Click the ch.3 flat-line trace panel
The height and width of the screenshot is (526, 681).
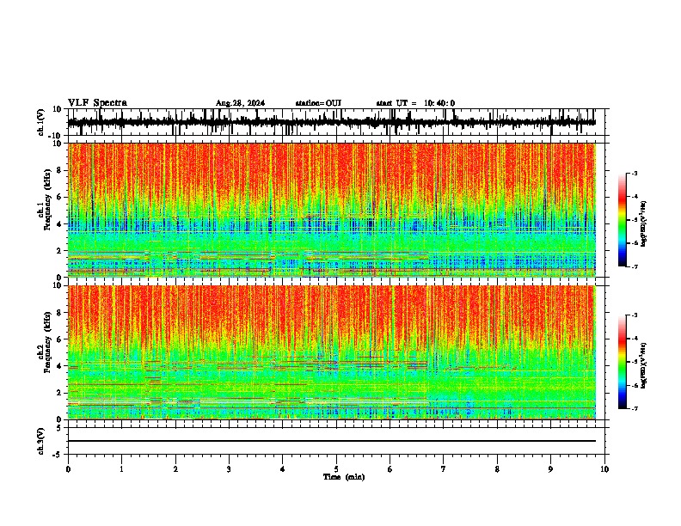tap(336, 441)
